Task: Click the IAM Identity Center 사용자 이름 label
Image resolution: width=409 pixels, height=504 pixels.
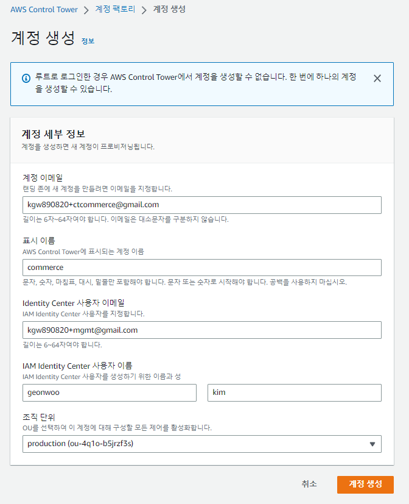Action: coord(77,366)
